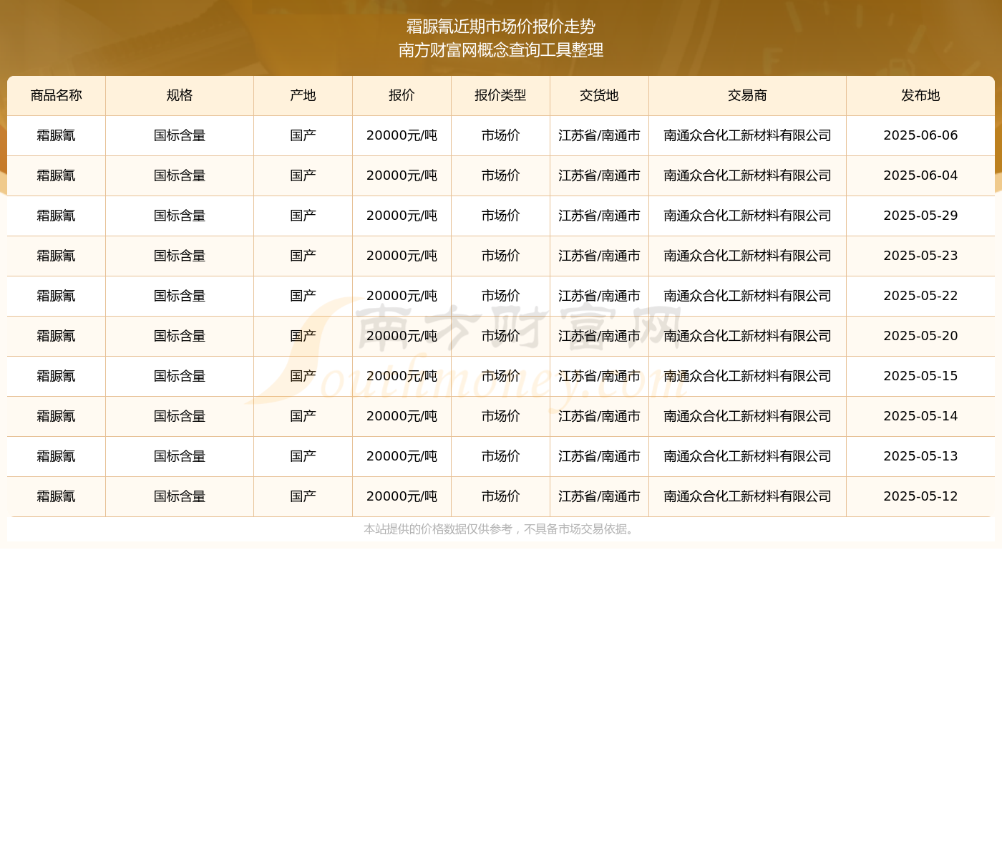The image size is (1002, 863).
Task: Click 市场价 in the 2025-05-22 row
Action: click(x=501, y=296)
